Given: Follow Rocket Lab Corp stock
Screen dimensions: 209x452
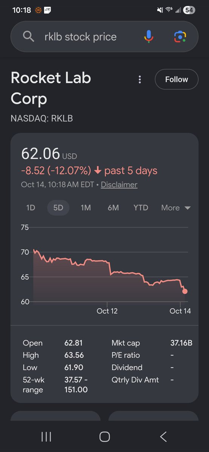Looking at the screenshot, I should pos(177,79).
